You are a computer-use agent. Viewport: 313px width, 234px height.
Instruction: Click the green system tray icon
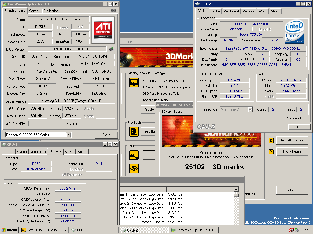pyautogui.click(x=296, y=230)
